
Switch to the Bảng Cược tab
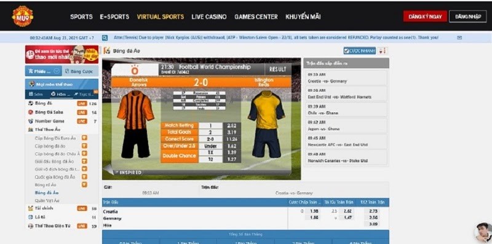80,71
